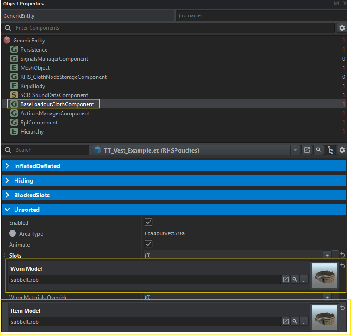Open the prefab selection dropdown arrow
Screen dimensions: 351x335
click(x=295, y=150)
